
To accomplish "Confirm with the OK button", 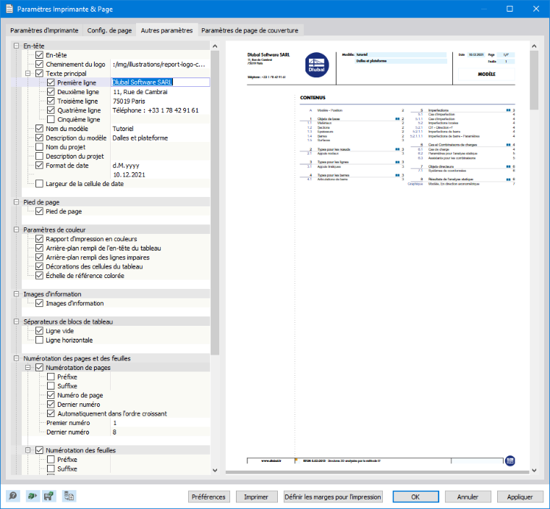I will click(x=415, y=497).
